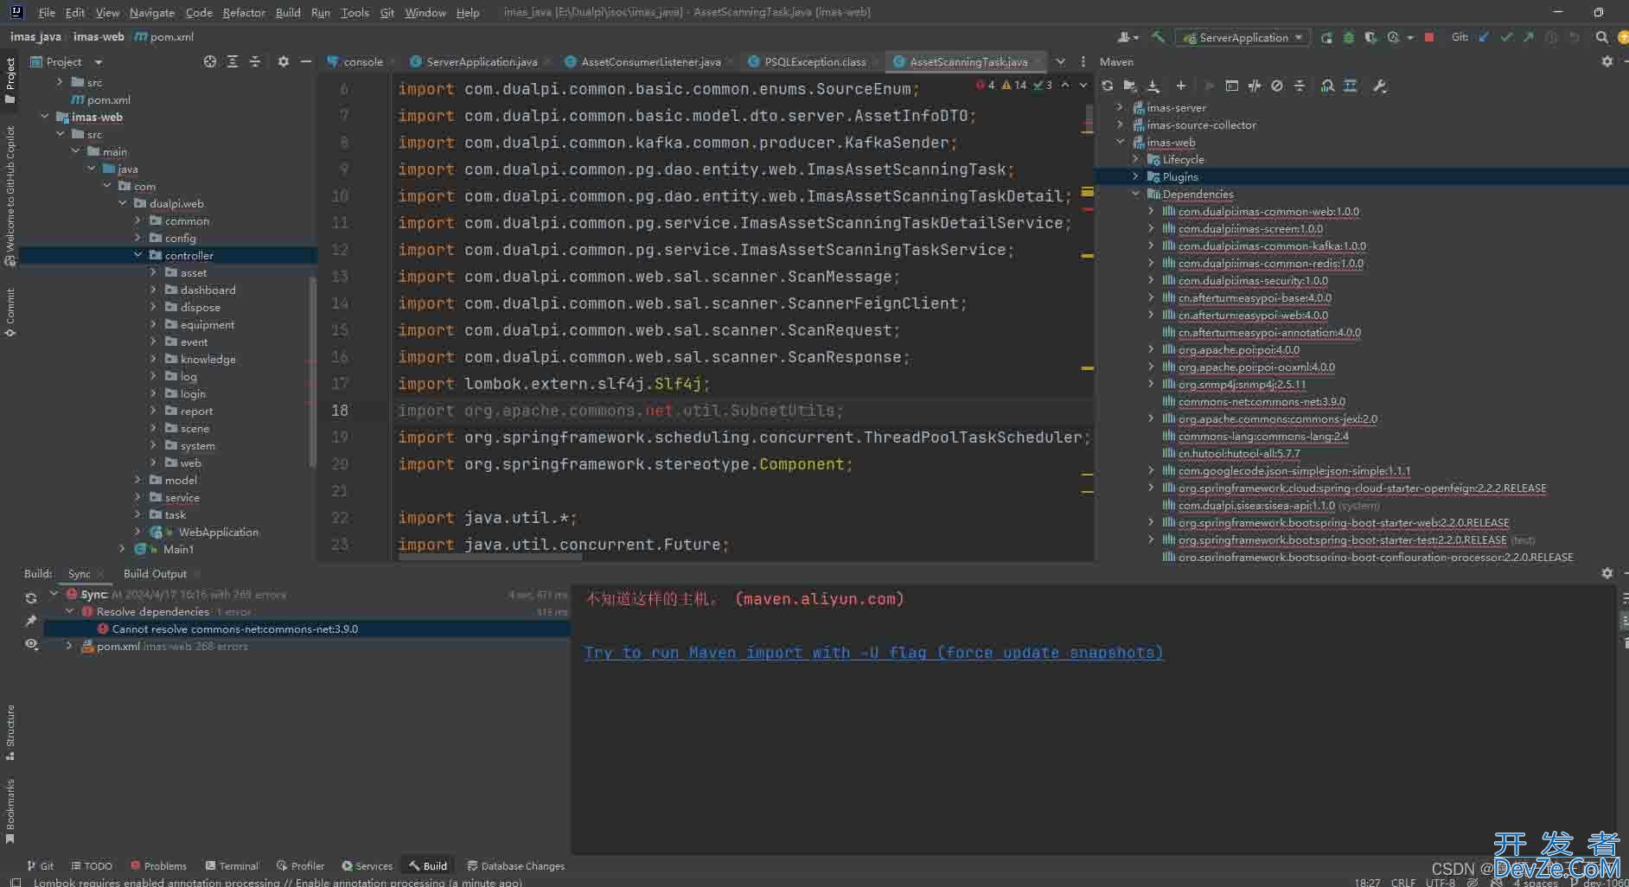The height and width of the screenshot is (887, 1629).
Task: Open the Refactor menu
Action: pos(244,12)
